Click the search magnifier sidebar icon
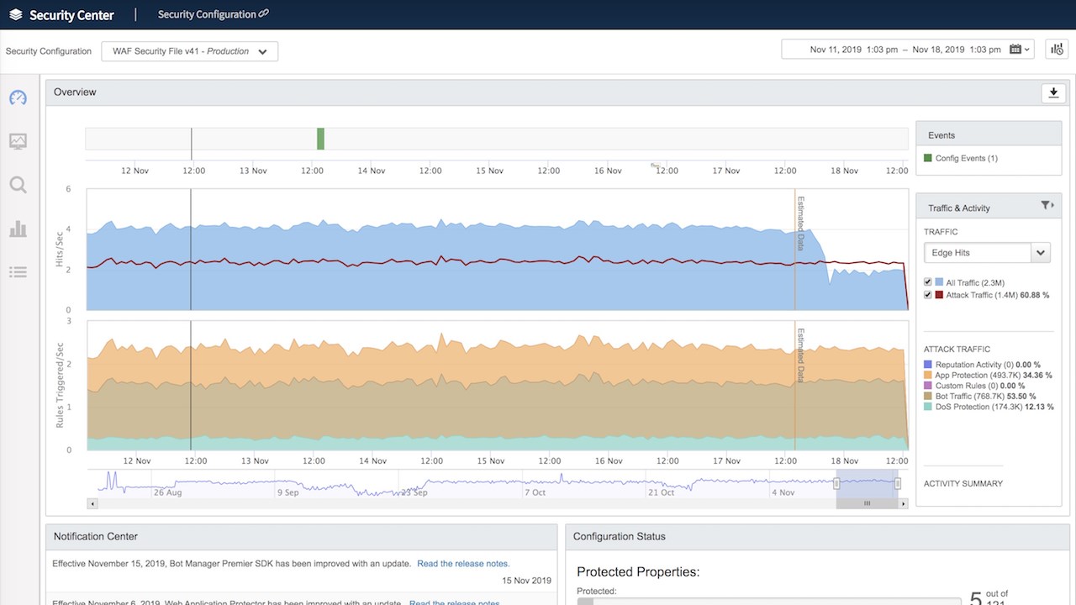The image size is (1076, 605). coord(18,185)
